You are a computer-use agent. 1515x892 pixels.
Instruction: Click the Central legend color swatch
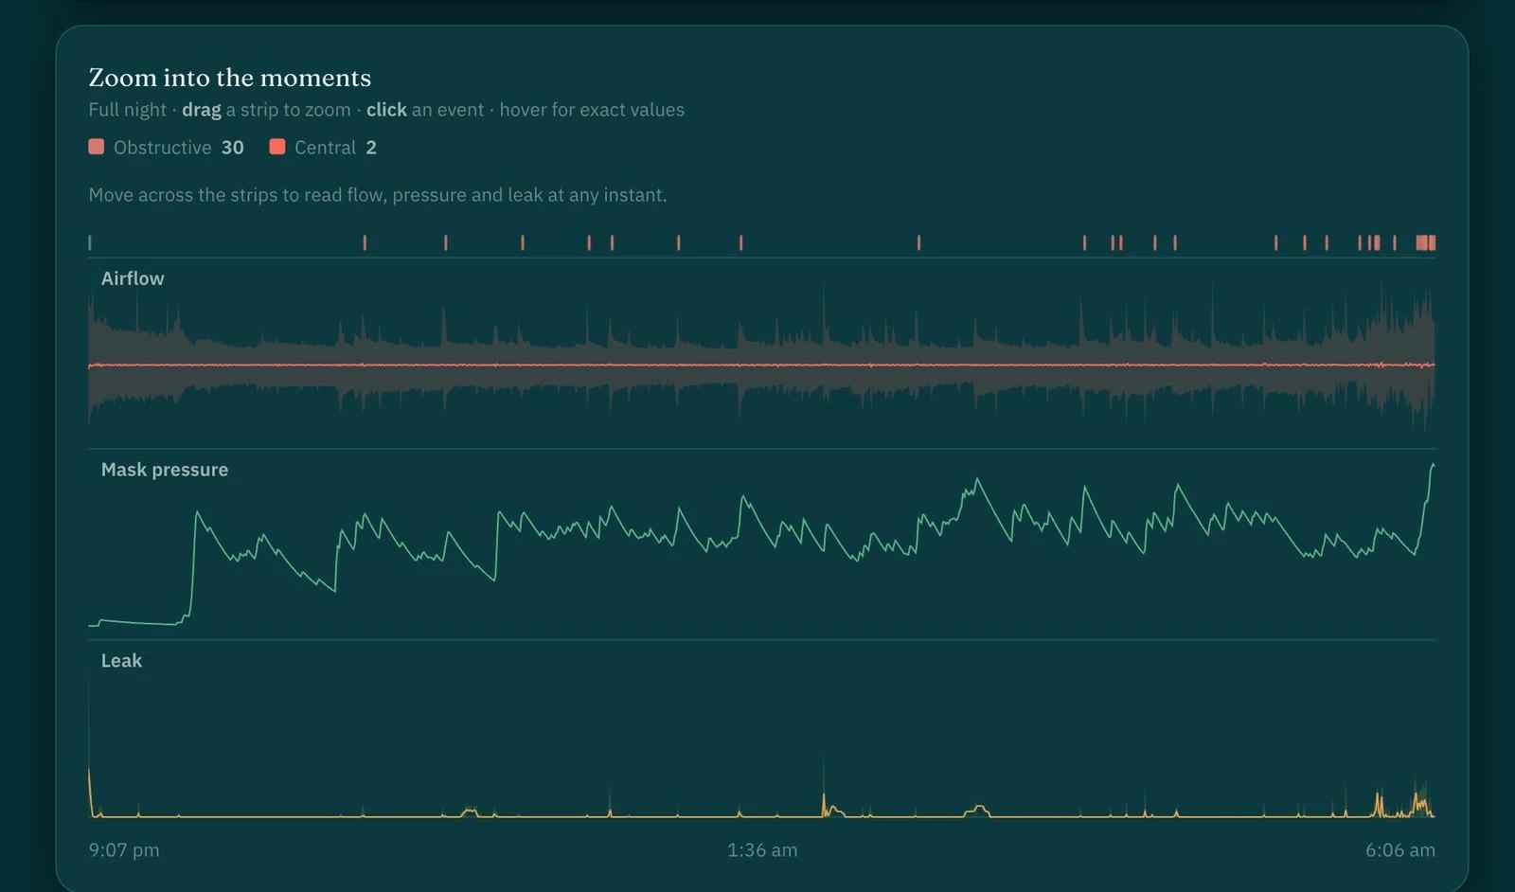[x=277, y=147]
